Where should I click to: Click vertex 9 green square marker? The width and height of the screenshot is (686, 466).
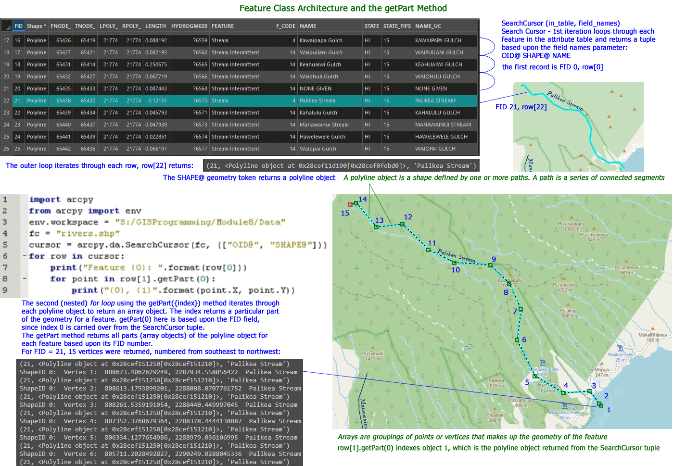[491, 265]
